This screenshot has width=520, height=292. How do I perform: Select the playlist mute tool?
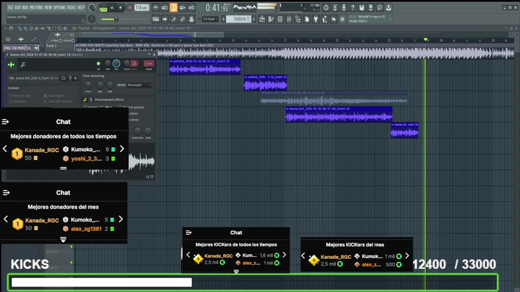(x=37, y=28)
